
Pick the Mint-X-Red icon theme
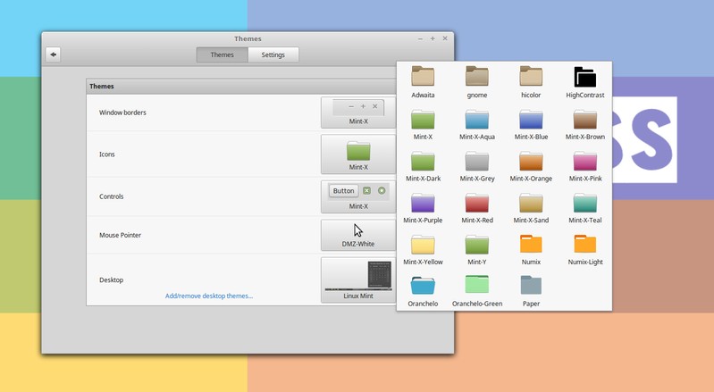(x=477, y=208)
